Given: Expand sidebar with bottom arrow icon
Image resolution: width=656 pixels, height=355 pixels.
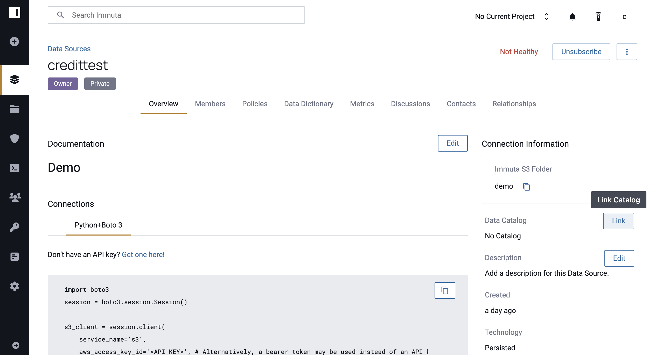Looking at the screenshot, I should tap(16, 345).
